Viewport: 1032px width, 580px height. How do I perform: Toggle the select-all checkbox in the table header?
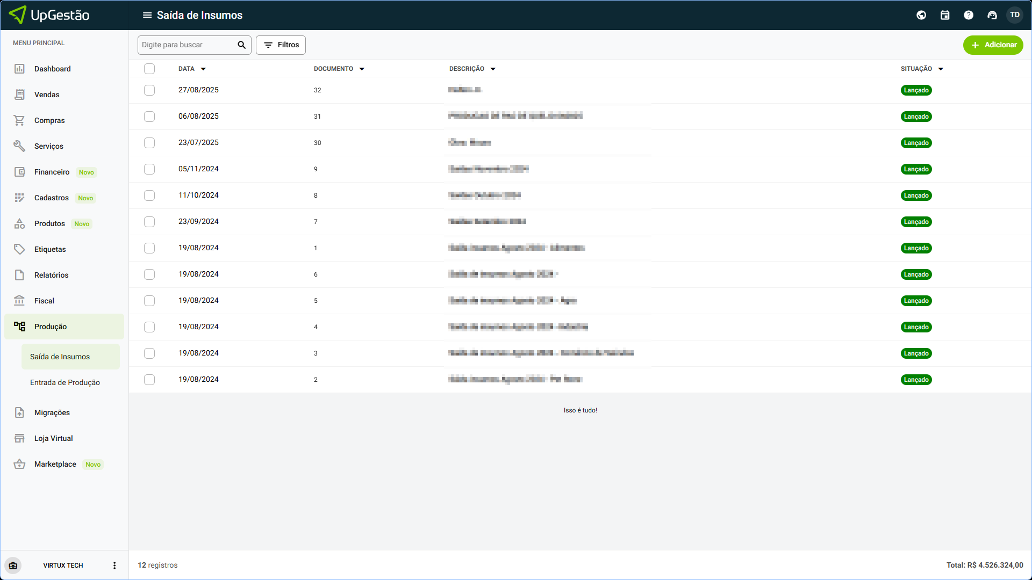pos(149,69)
